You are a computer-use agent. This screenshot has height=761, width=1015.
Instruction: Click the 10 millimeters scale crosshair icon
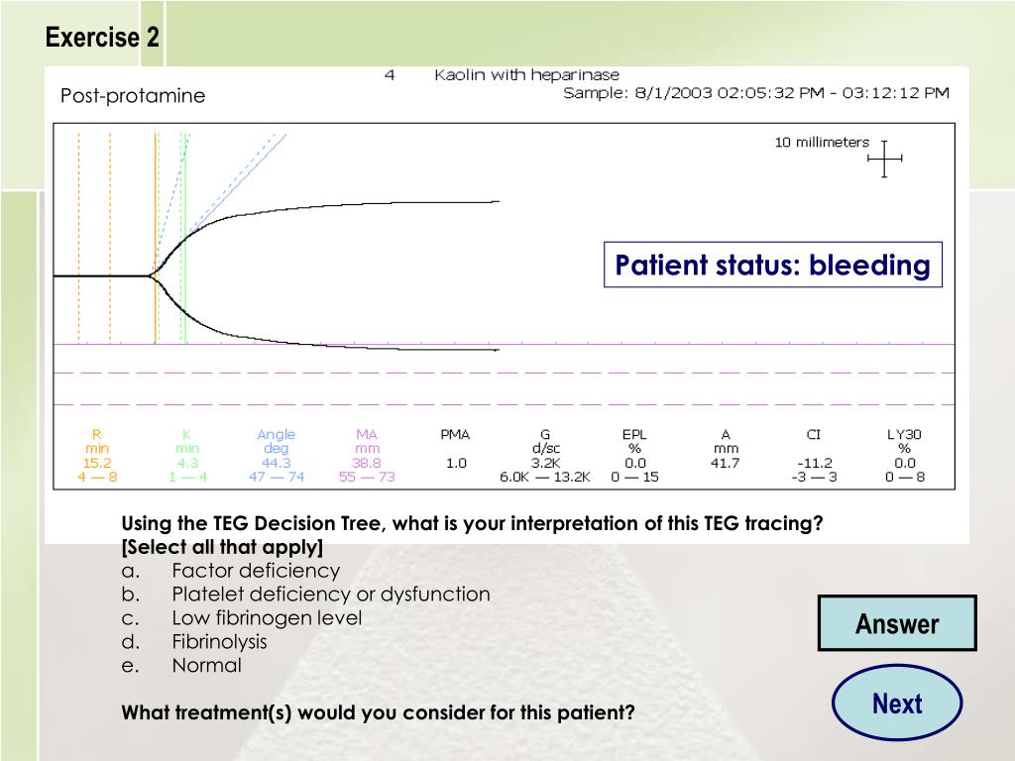click(x=884, y=159)
